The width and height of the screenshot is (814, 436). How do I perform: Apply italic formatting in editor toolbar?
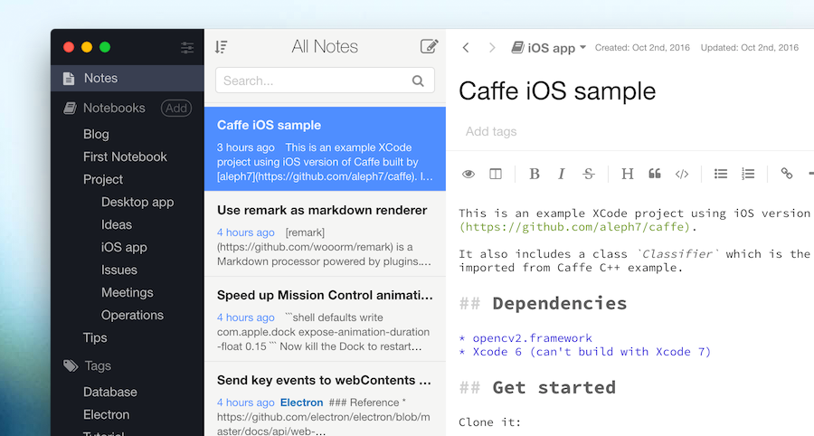point(561,174)
